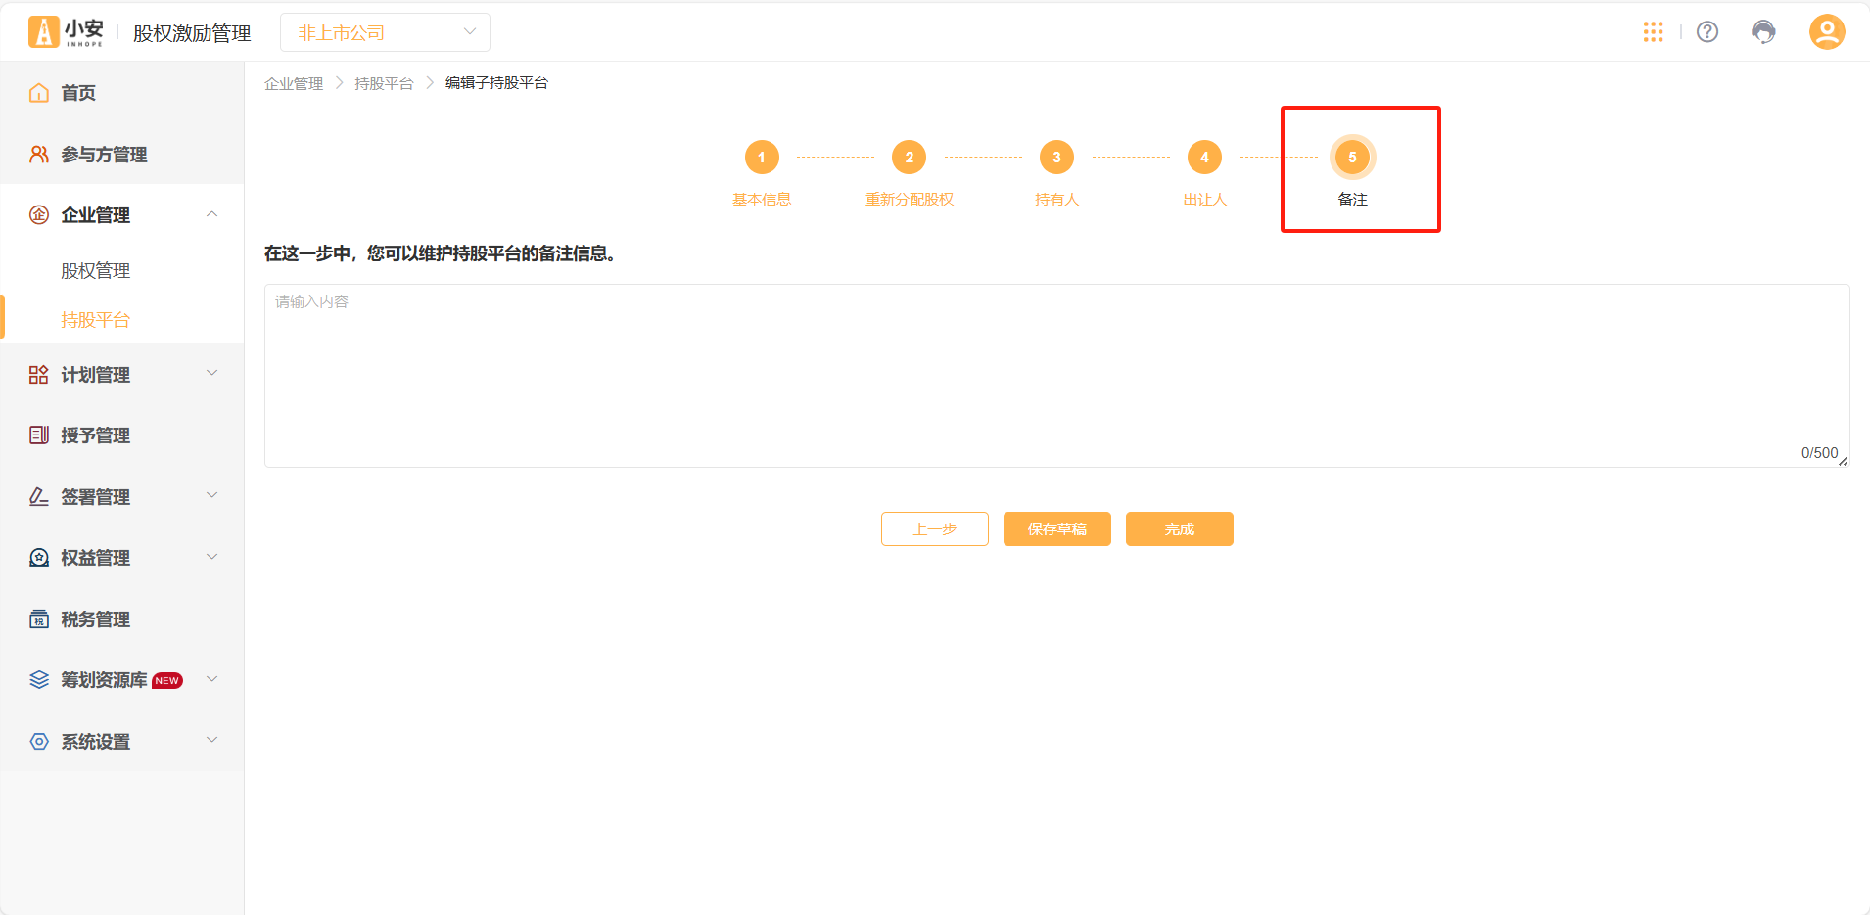
Task: Click the 参与方管理 people icon
Action: tap(39, 155)
